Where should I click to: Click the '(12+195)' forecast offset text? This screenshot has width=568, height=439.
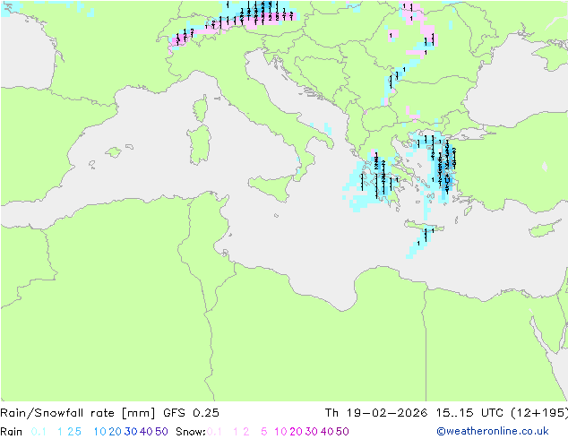[539, 413]
